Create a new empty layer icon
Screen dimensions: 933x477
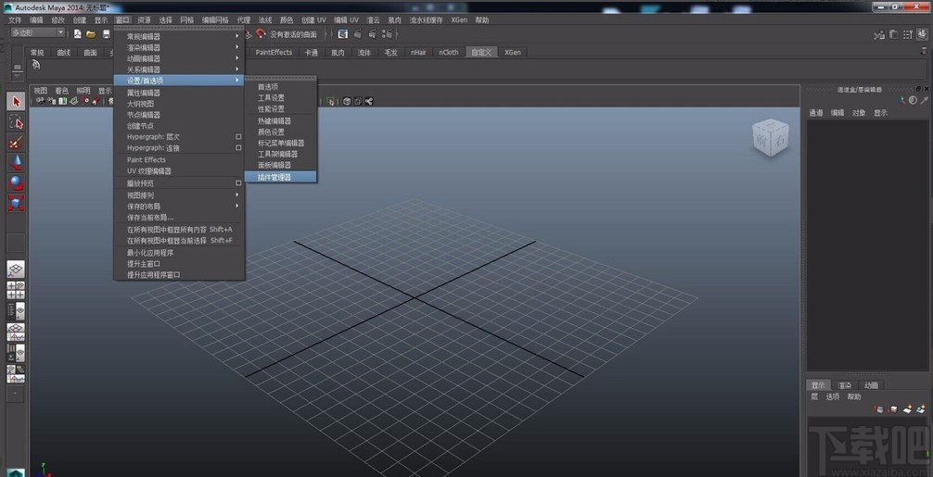(x=907, y=408)
